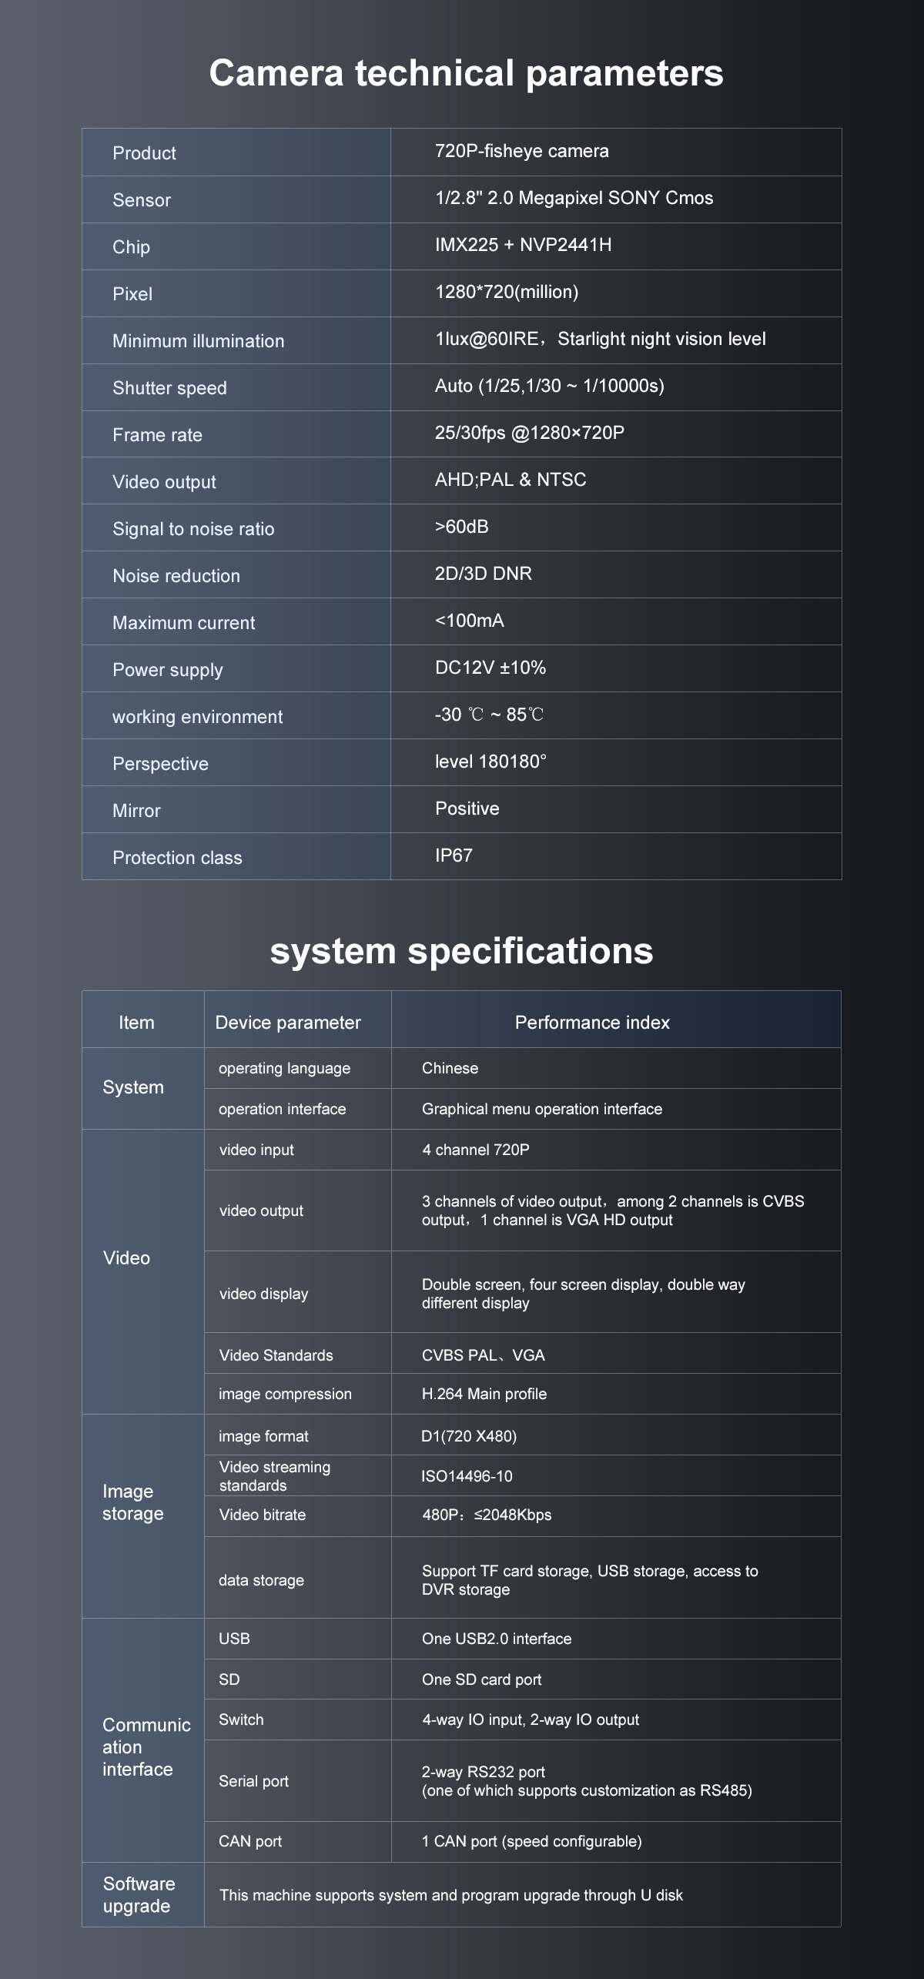Select the Video category cell
This screenshot has width=924, height=1979.
pyautogui.click(x=126, y=1258)
